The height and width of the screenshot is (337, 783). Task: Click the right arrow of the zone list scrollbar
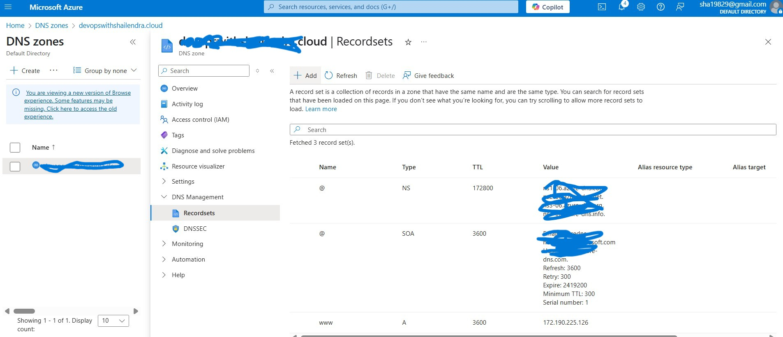(136, 311)
